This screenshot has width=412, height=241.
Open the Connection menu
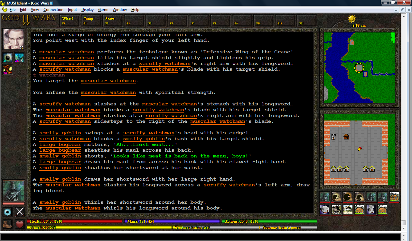[x=53, y=10]
